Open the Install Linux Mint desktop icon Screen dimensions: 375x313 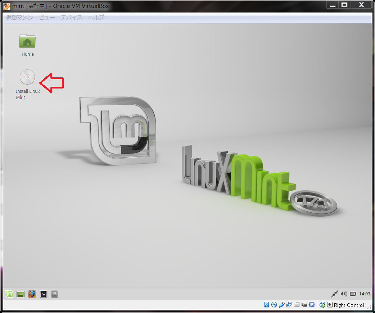point(27,77)
